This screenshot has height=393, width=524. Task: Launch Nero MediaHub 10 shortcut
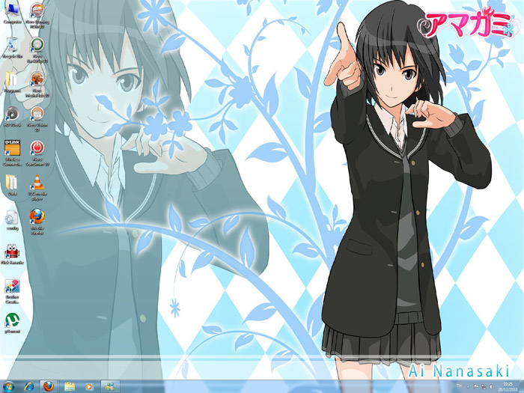click(x=37, y=84)
